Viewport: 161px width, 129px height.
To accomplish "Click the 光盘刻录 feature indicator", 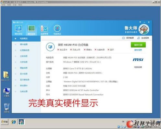I will (100, 50).
